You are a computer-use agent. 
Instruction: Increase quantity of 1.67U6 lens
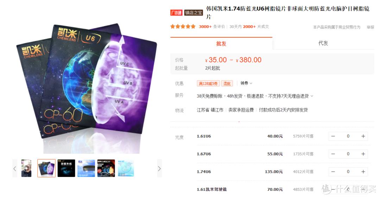[x=363, y=154]
